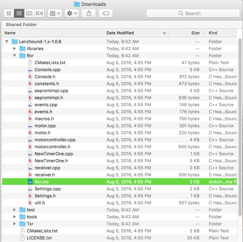Sort by Kind column header
243x242 pixels.
tap(221, 33)
